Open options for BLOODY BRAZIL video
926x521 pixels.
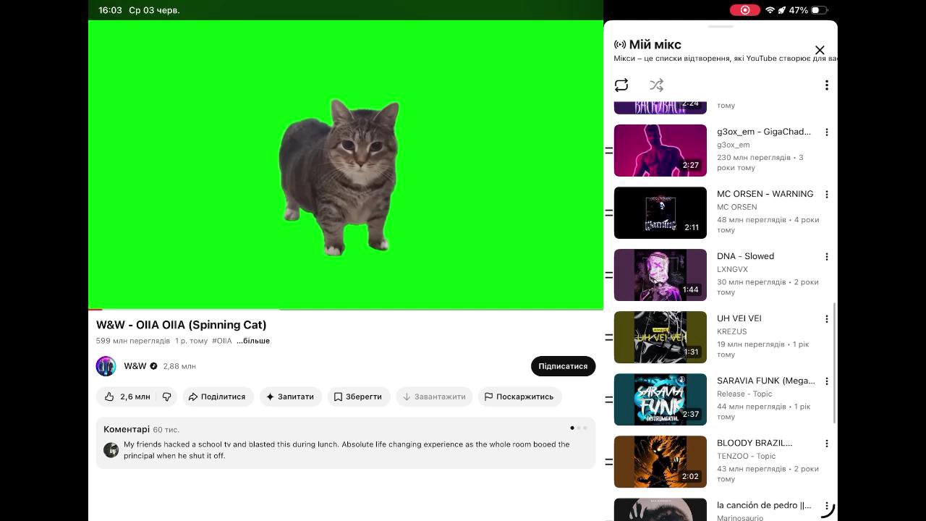click(826, 444)
